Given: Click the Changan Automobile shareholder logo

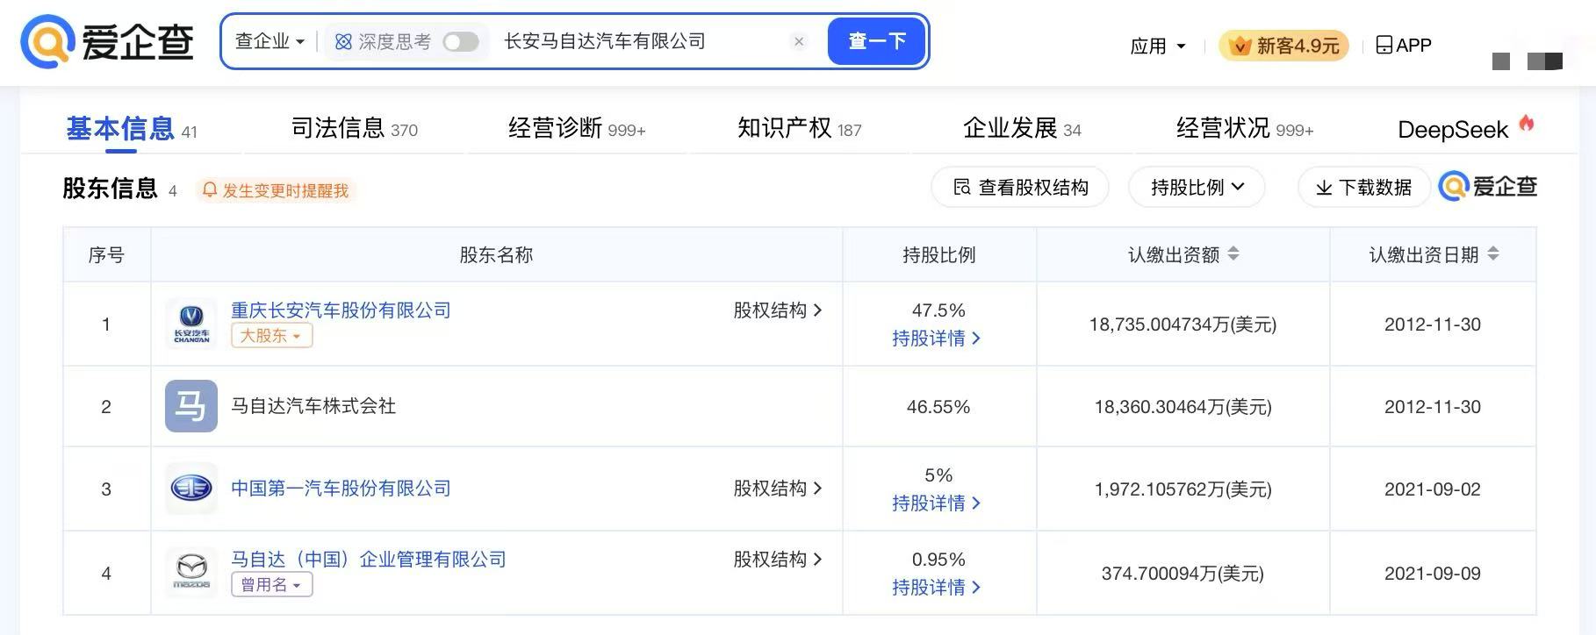Looking at the screenshot, I should [x=191, y=324].
